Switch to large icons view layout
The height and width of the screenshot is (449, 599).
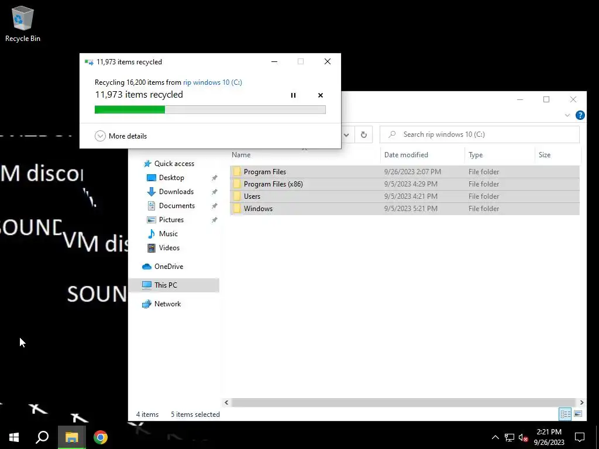pyautogui.click(x=578, y=414)
